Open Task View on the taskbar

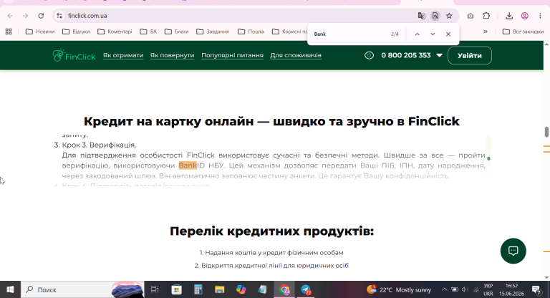[155, 289]
